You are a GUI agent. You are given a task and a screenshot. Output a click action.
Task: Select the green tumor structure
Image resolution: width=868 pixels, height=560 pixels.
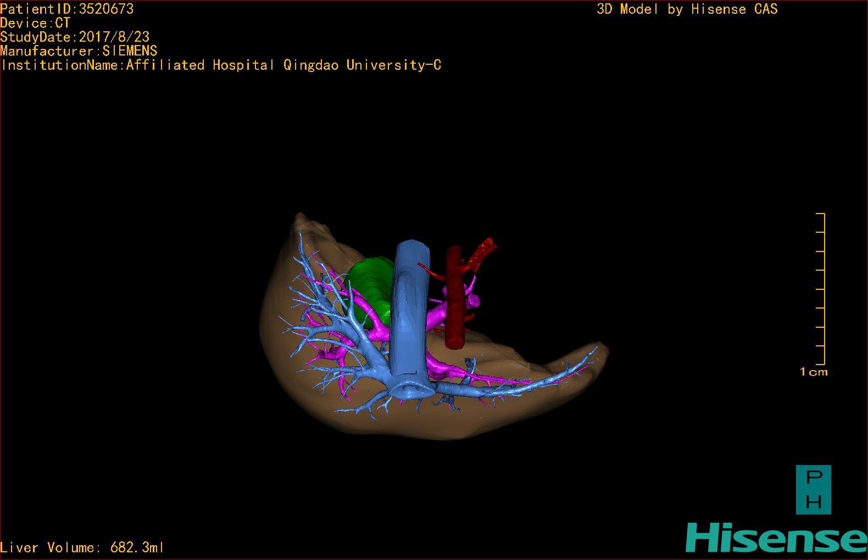pyautogui.click(x=368, y=288)
